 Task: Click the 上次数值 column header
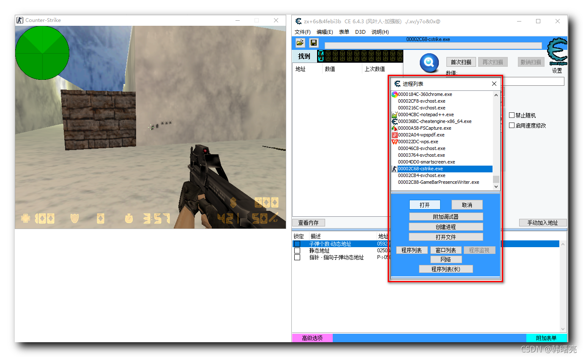pos(375,69)
